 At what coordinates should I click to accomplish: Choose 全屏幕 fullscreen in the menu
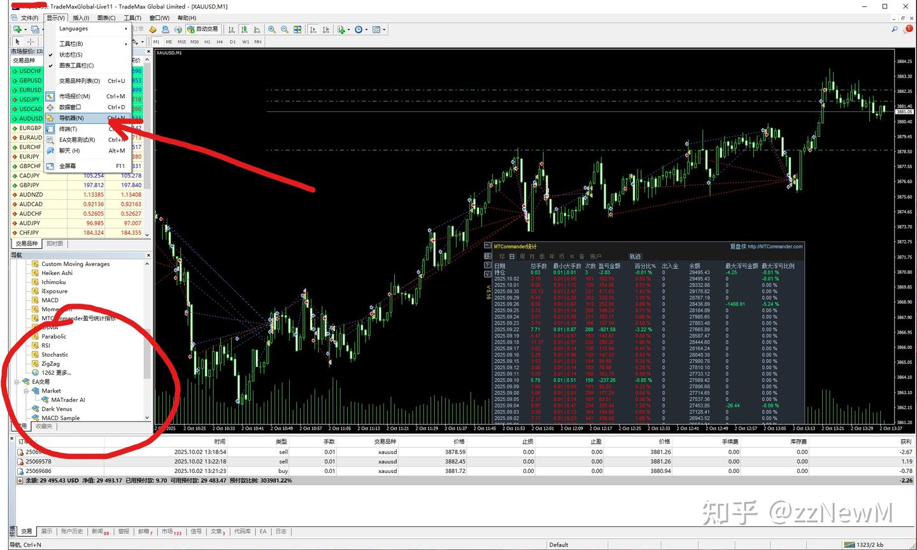point(87,166)
